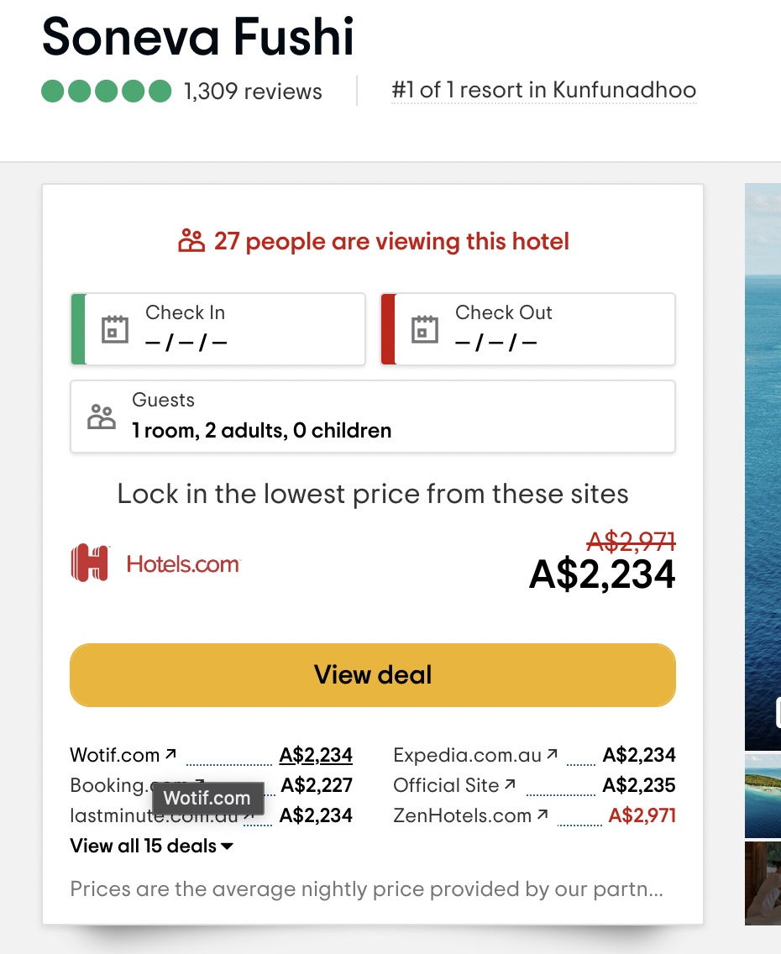Screen dimensions: 781x954
Task: Click the external arrow beside Official Site
Action: [x=510, y=784]
